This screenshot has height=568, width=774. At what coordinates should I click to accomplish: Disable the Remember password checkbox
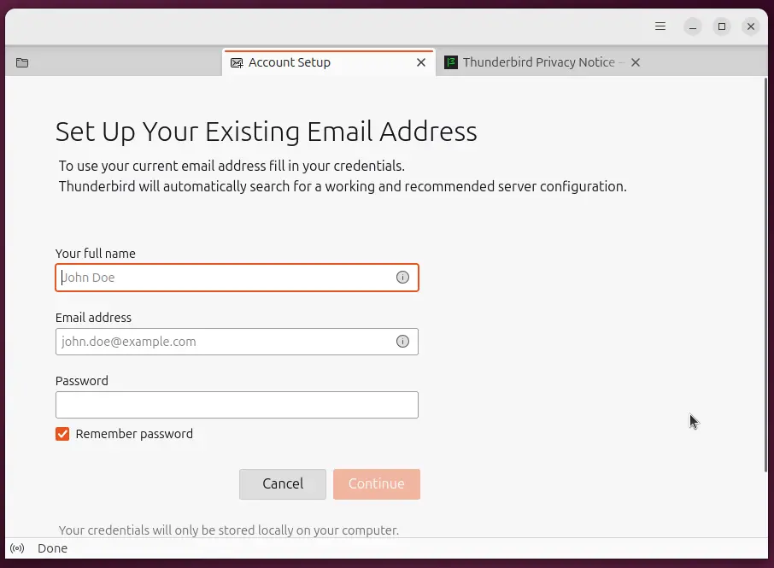pos(62,433)
